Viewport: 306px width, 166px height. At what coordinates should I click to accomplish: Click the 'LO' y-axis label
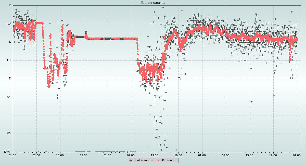pos(9,60)
